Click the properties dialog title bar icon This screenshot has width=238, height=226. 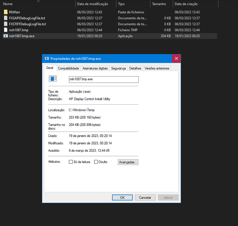coord(47,59)
